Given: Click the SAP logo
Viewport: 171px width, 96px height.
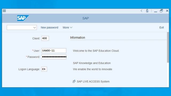Looking at the screenshot, I should (x=23, y=18).
